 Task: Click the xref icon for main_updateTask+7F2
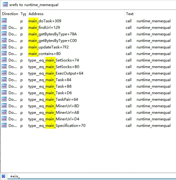(x=4, y=47)
